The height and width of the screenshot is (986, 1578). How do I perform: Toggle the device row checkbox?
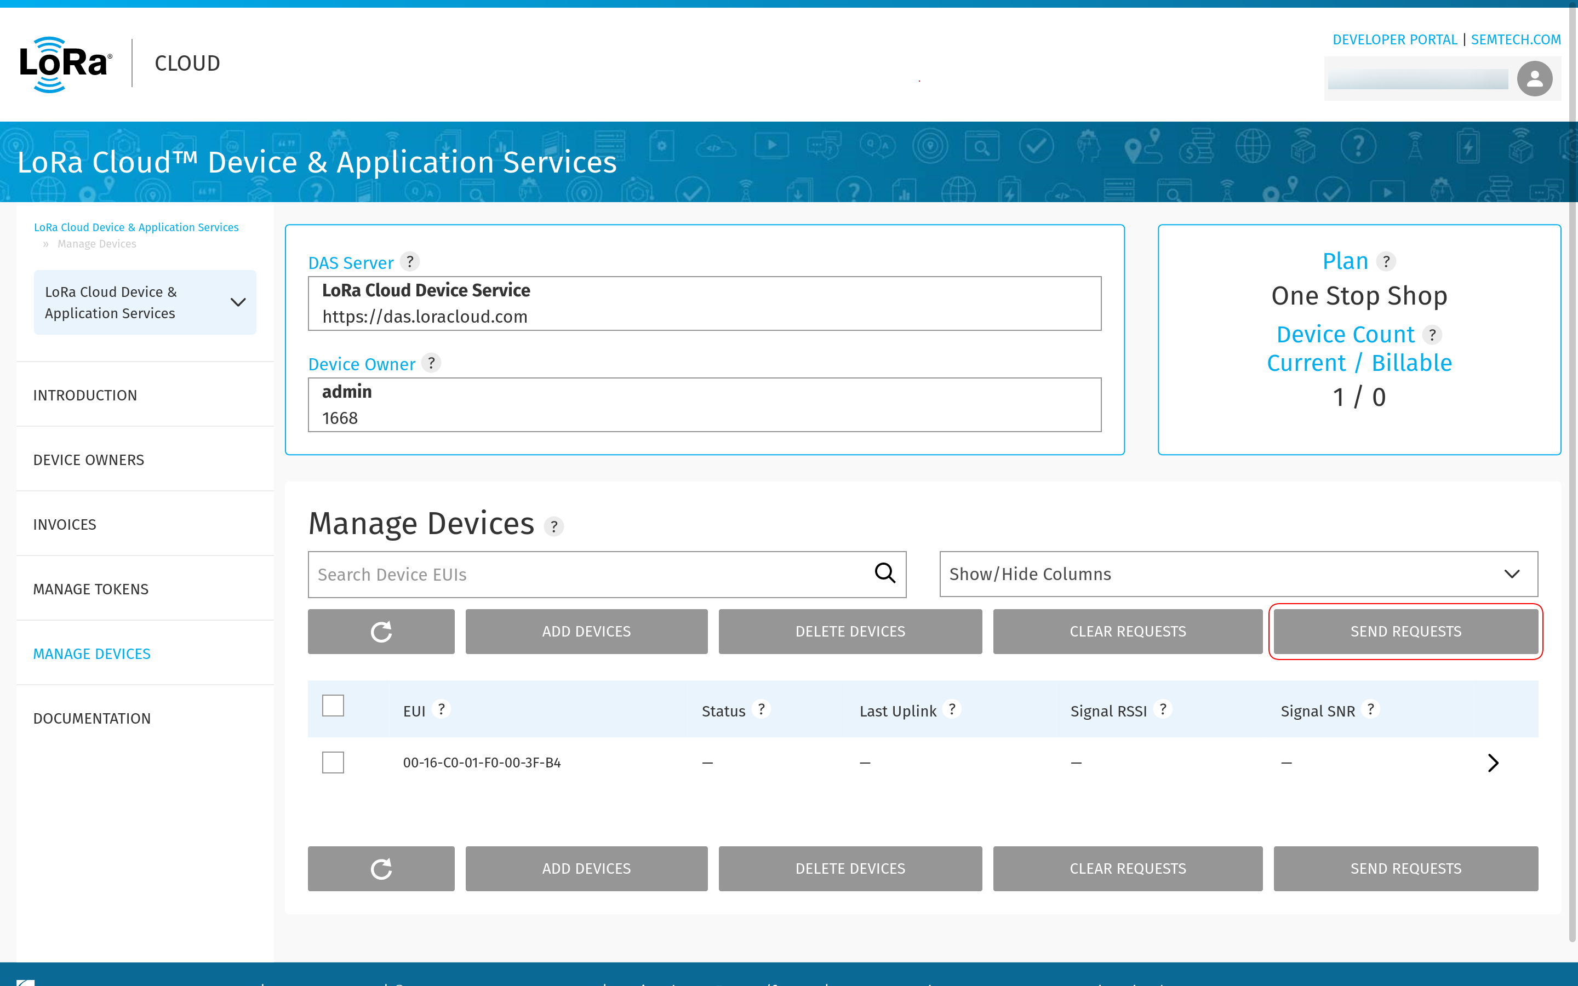(x=333, y=762)
